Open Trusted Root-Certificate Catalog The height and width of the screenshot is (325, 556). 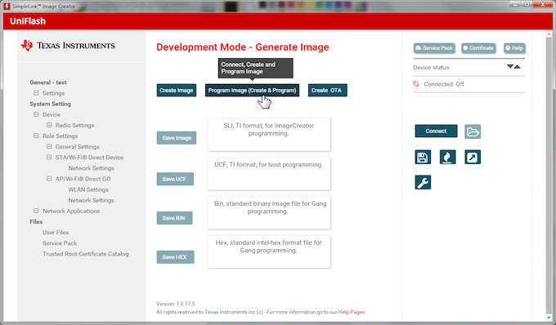86,254
